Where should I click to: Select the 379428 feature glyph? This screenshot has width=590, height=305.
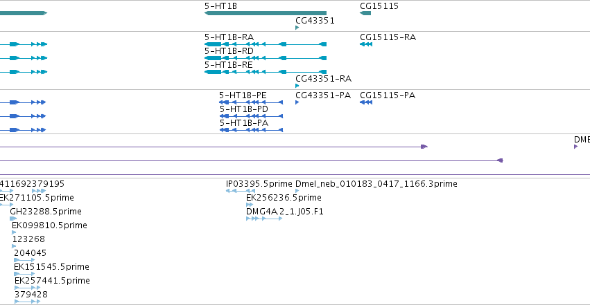pyautogui.click(x=28, y=302)
